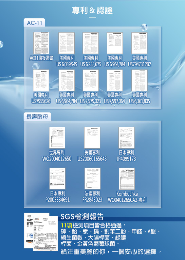Screen dimensions: 185x260
Task: View the world patent WO2004012650 document thumbnail
Action: point(57,138)
